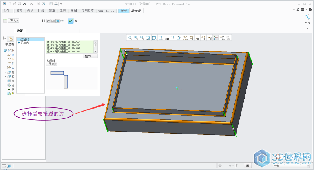
Task: Regenerate the model from quick access toolbar
Action: pyautogui.click(x=39, y=4)
